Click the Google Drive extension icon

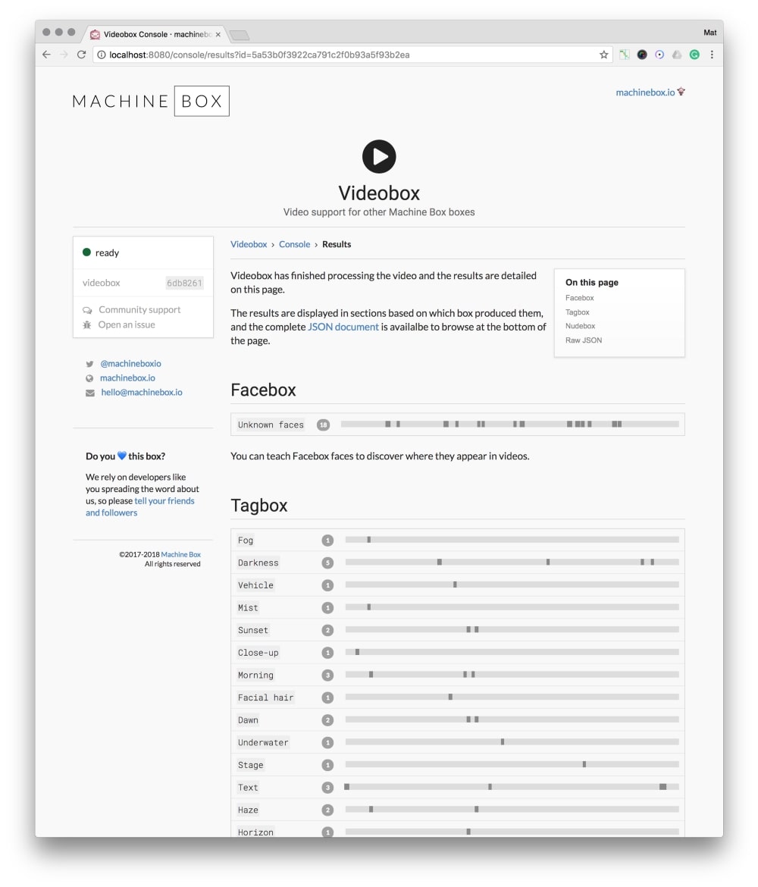coord(677,55)
